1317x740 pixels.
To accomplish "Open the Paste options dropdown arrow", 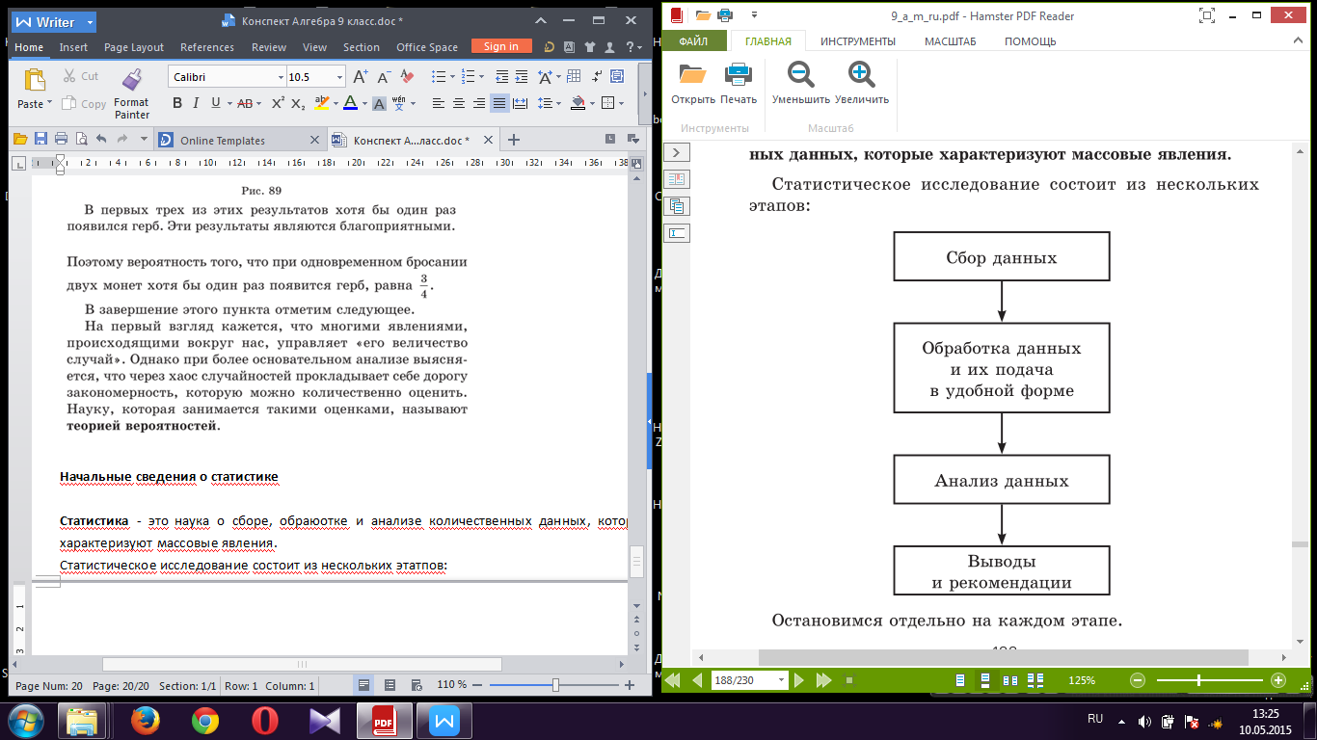I will click(49, 104).
